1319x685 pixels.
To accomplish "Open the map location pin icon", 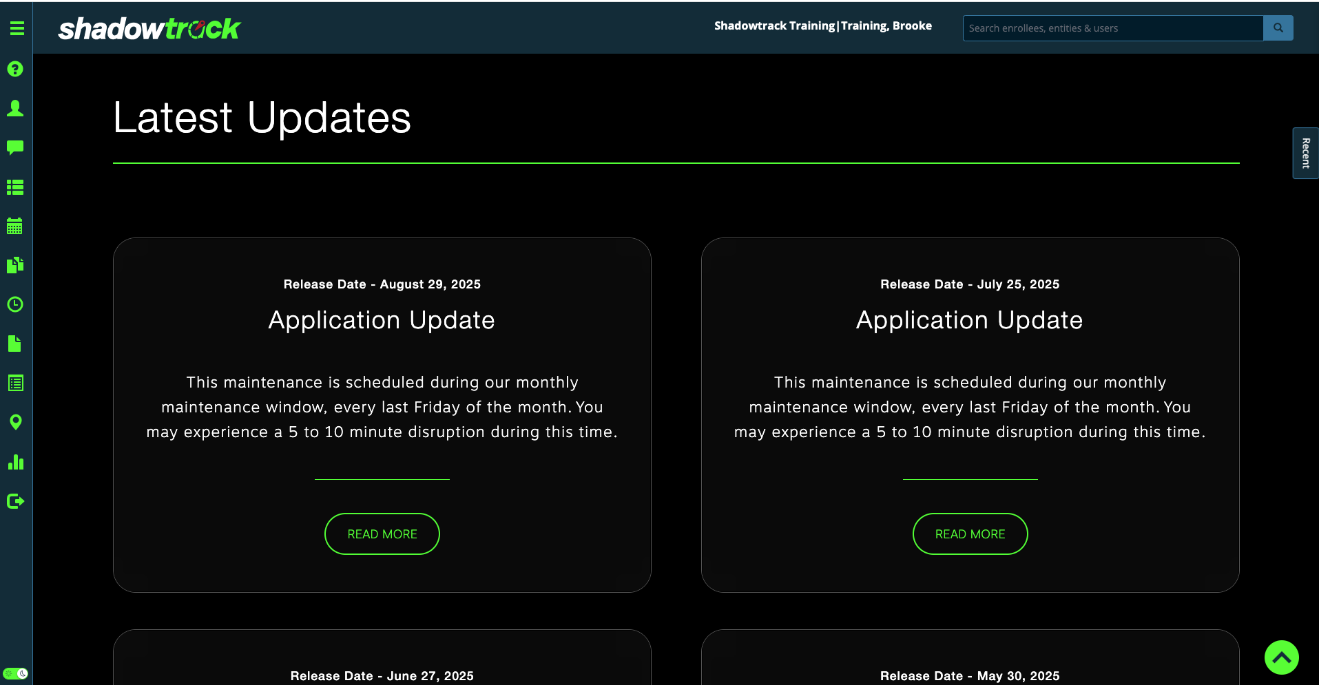I will pos(15,422).
